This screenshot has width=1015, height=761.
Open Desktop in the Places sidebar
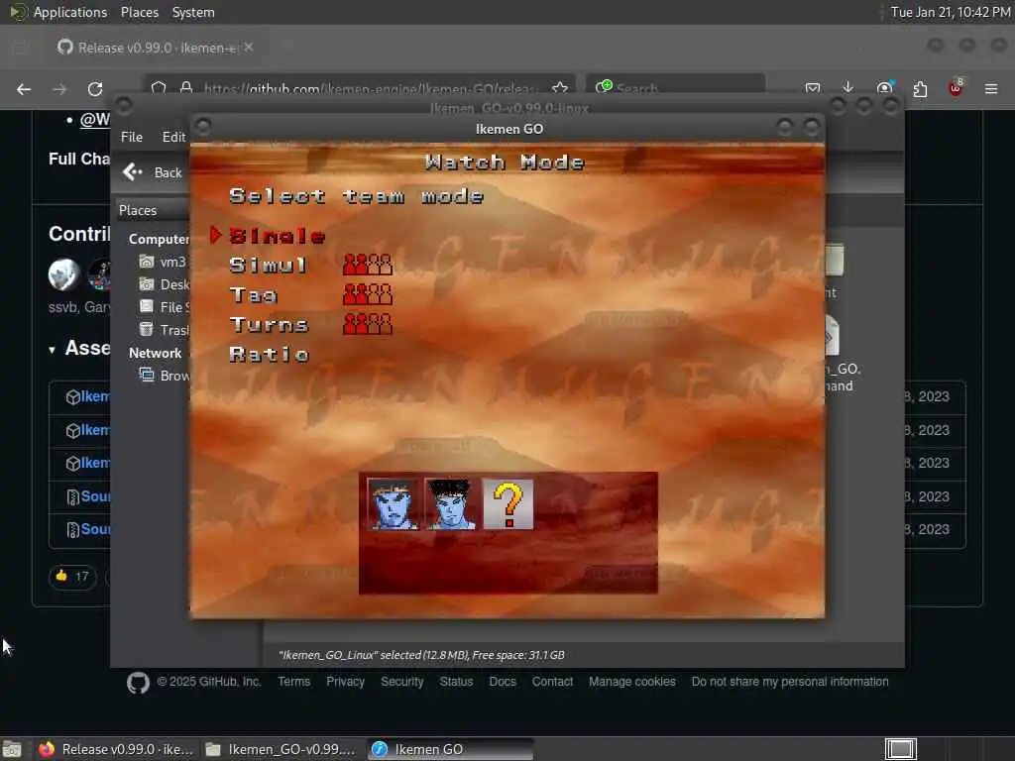tap(164, 284)
